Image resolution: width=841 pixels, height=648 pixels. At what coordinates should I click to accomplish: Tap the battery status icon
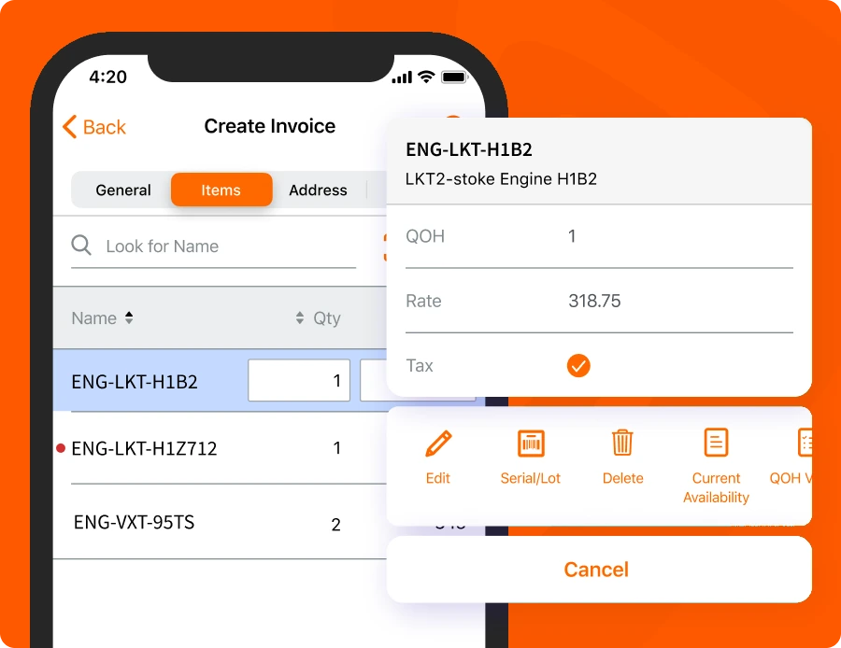(x=454, y=77)
